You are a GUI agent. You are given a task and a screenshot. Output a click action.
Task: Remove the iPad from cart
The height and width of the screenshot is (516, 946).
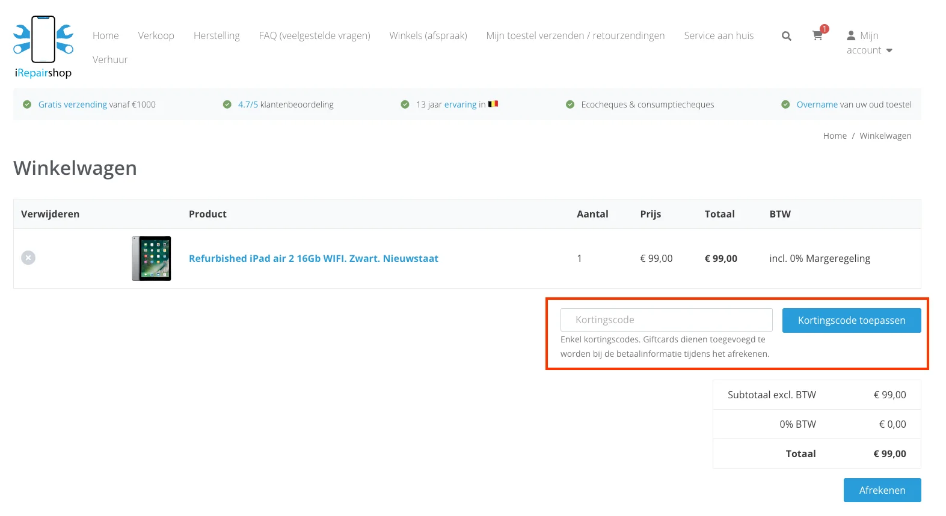[x=28, y=258]
